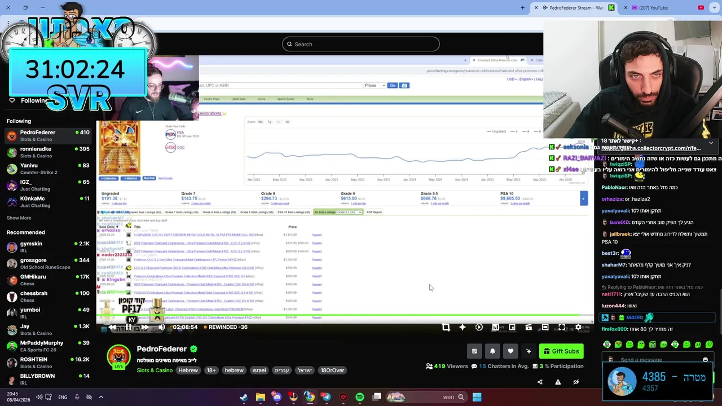722x406 pixels.
Task: Expand hidden system tray icons chevron
Action: pos(101,397)
